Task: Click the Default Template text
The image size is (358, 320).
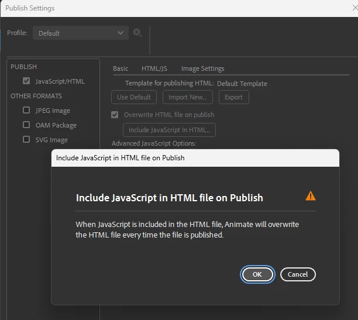Action: pyautogui.click(x=242, y=84)
